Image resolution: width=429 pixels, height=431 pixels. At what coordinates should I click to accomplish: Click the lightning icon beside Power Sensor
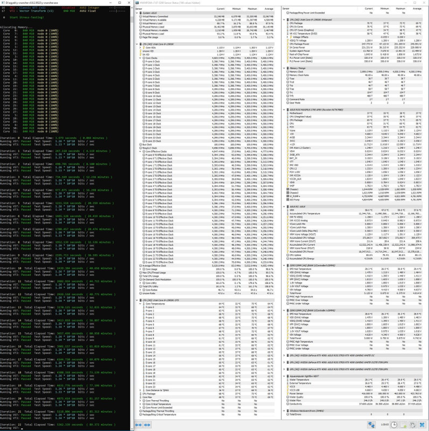[x=288, y=393]
